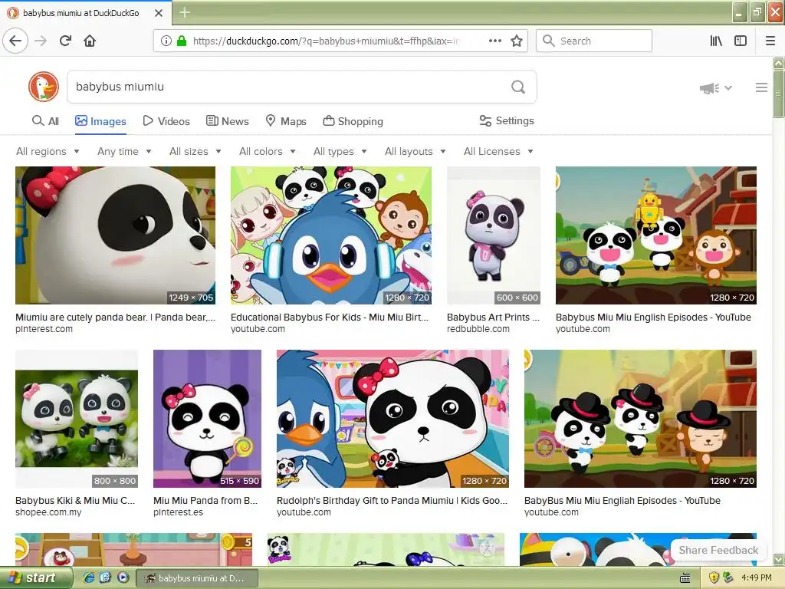Viewport: 785px width, 589px height.
Task: Open page actions three-dot menu
Action: click(494, 41)
